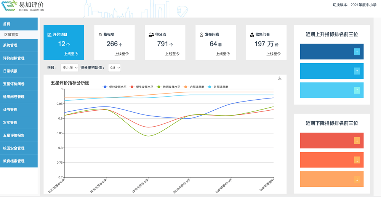Screen dimensions: 381x197
Task: Open the 学段 dropdown showing 中小学
Action: tap(69, 68)
